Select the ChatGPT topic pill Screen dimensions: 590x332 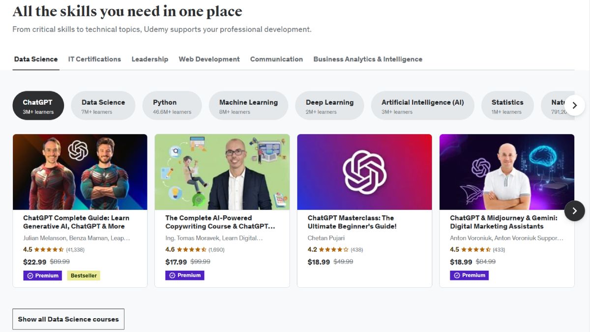[38, 106]
